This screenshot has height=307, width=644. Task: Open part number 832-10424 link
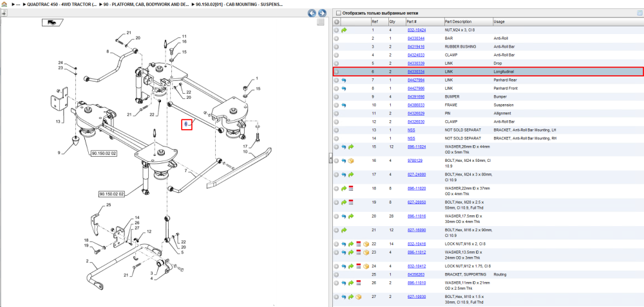point(416,30)
